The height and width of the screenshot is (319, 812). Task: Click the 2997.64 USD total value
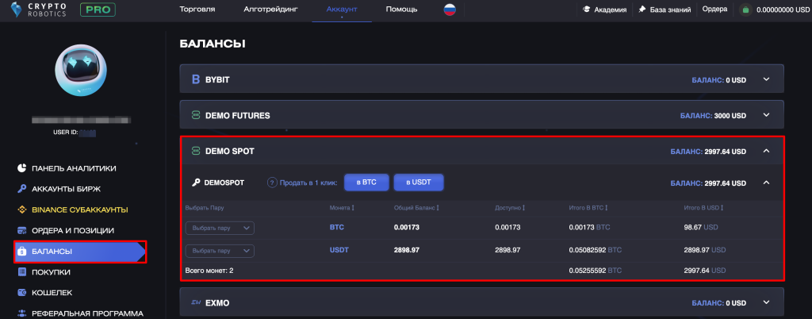pos(705,271)
